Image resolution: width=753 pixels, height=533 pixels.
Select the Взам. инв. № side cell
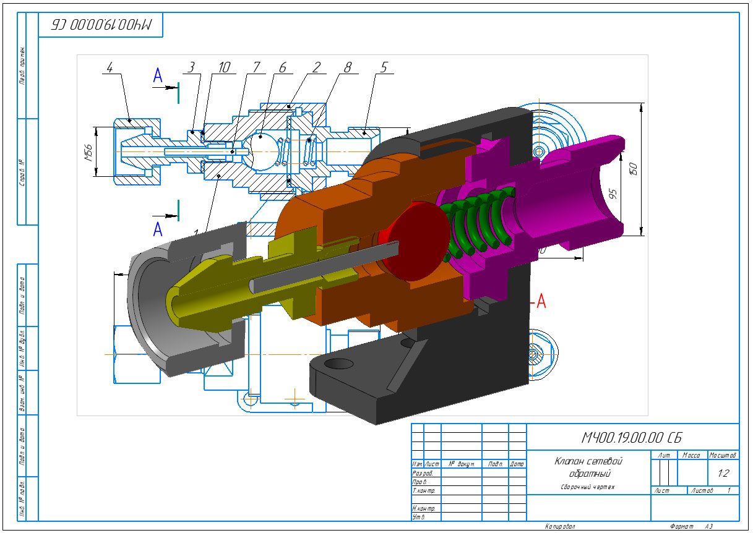pos(22,394)
